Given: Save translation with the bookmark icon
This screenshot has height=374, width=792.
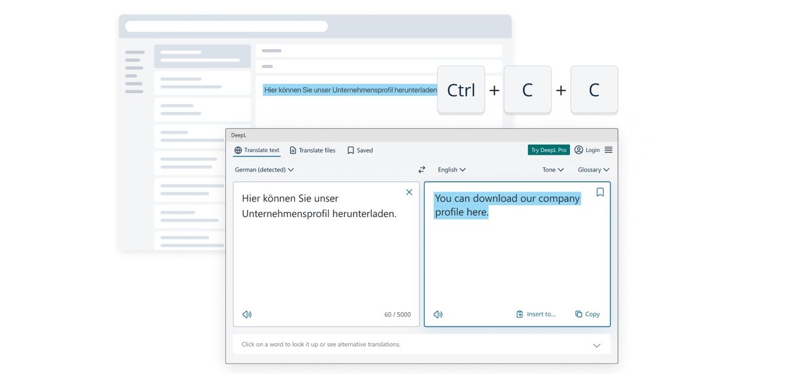Looking at the screenshot, I should click(x=600, y=192).
